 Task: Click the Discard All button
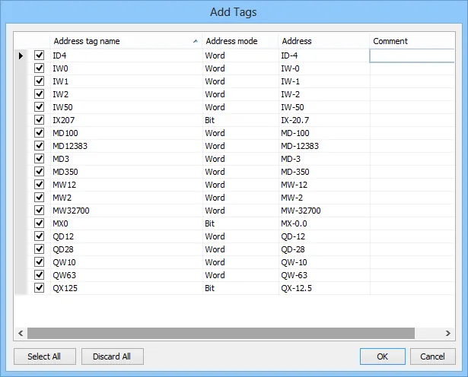pos(112,356)
